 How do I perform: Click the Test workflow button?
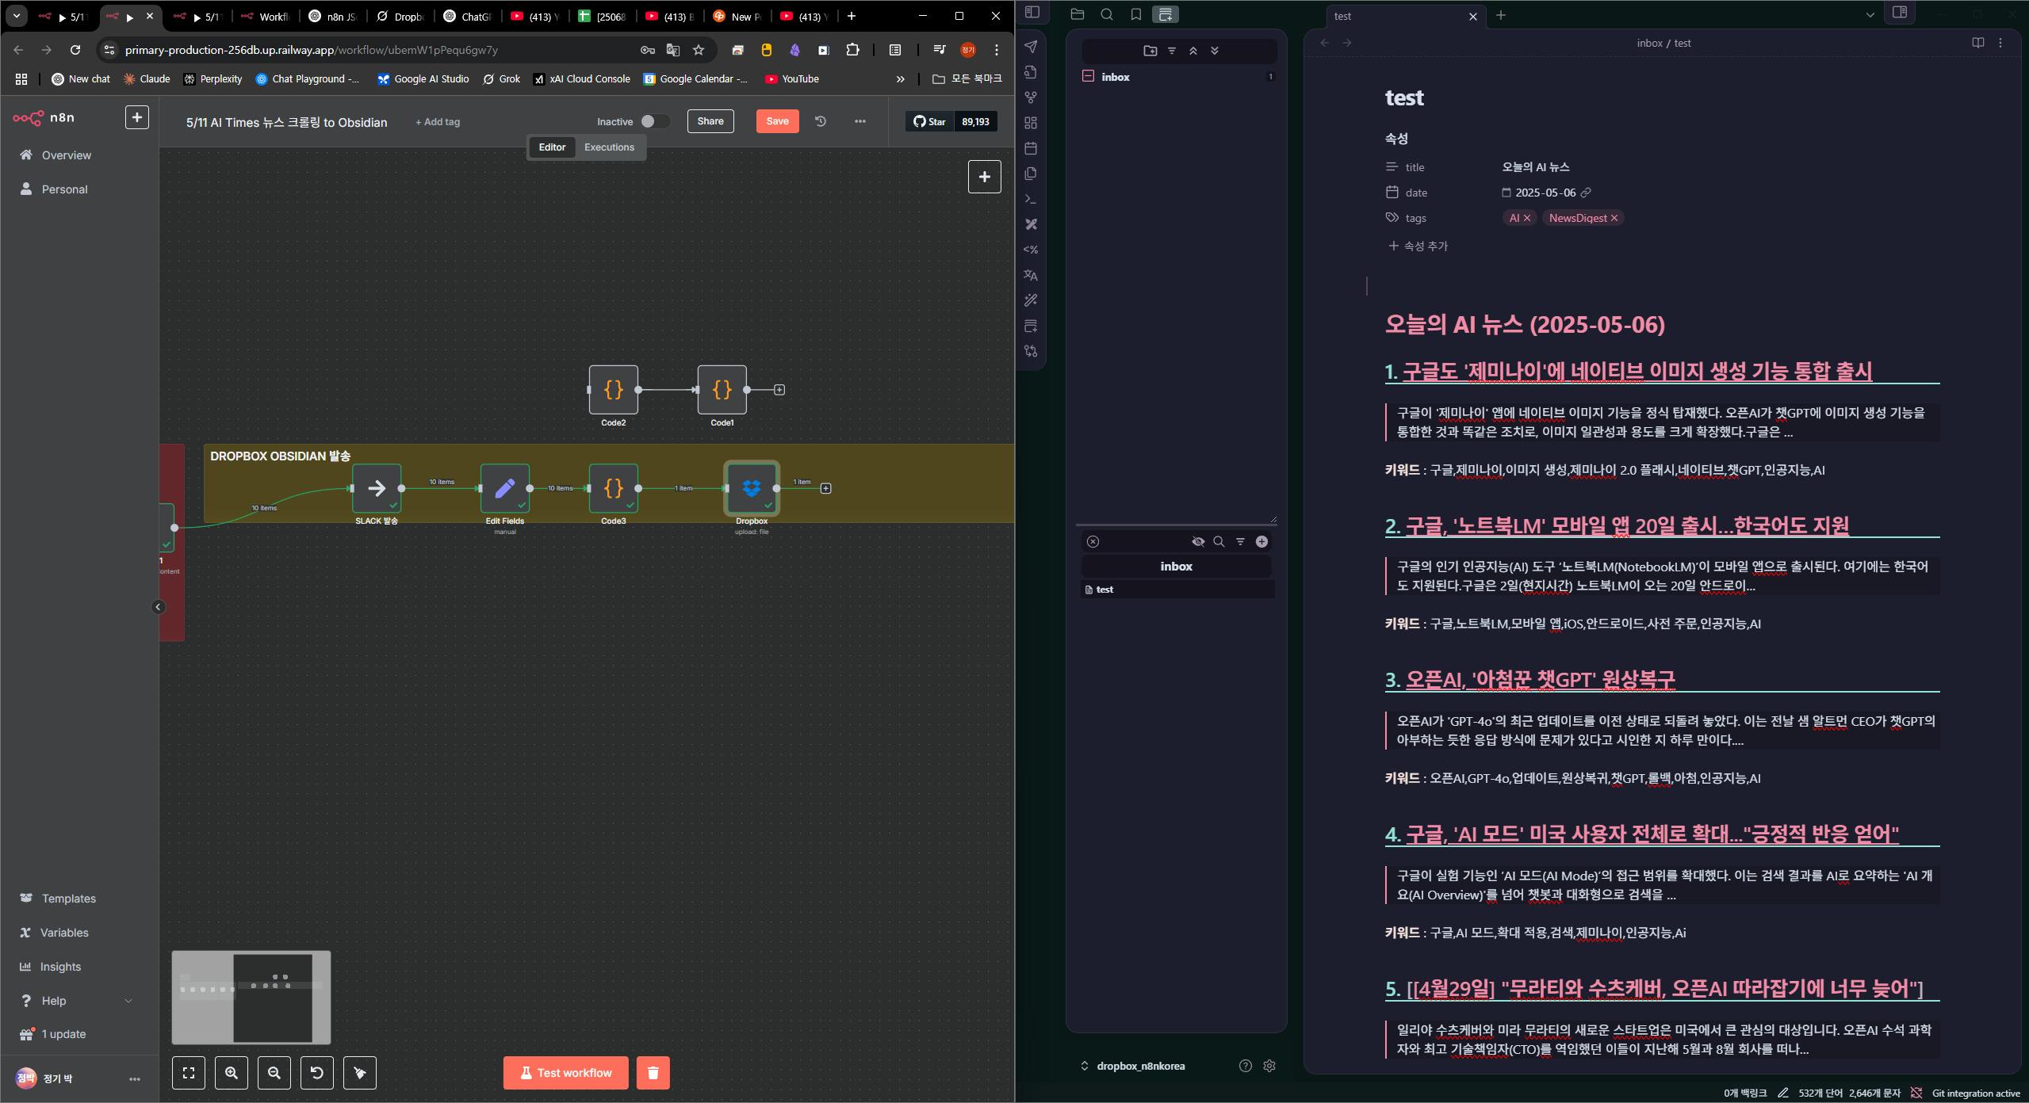pyautogui.click(x=565, y=1073)
